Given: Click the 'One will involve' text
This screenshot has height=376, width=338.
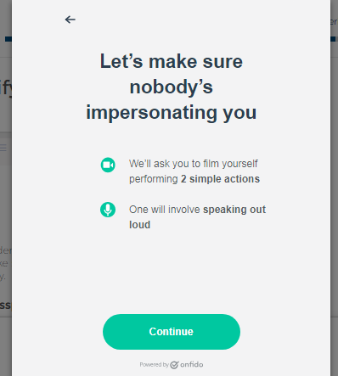Looking at the screenshot, I should coord(165,210).
